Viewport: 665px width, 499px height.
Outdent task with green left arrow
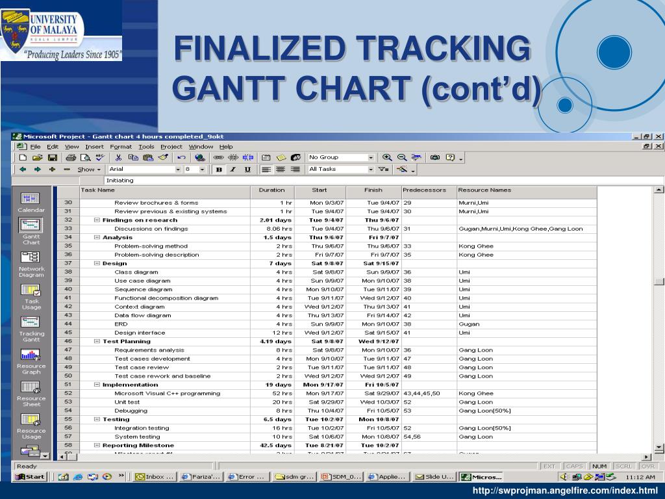(x=23, y=170)
